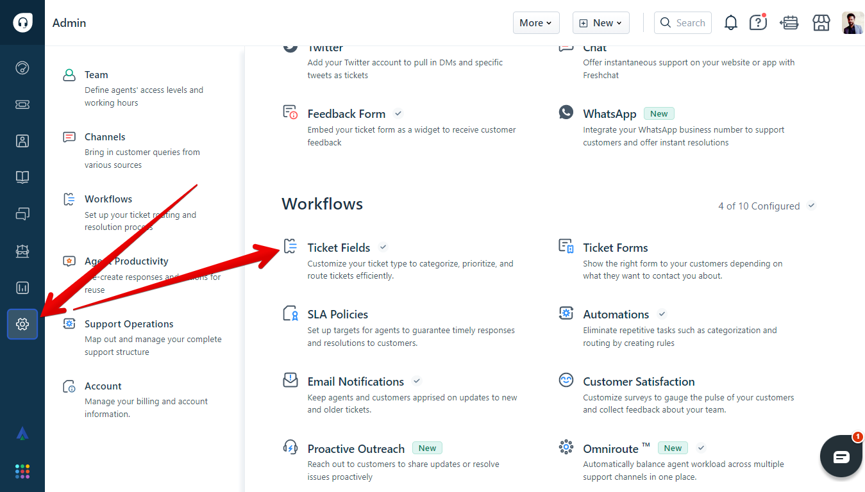Viewport: 865px width, 492px height.
Task: Expand the More dropdown
Action: [536, 22]
